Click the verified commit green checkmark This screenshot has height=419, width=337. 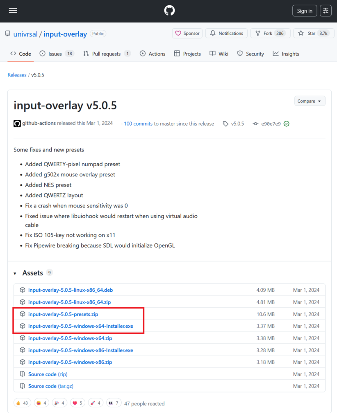point(287,124)
